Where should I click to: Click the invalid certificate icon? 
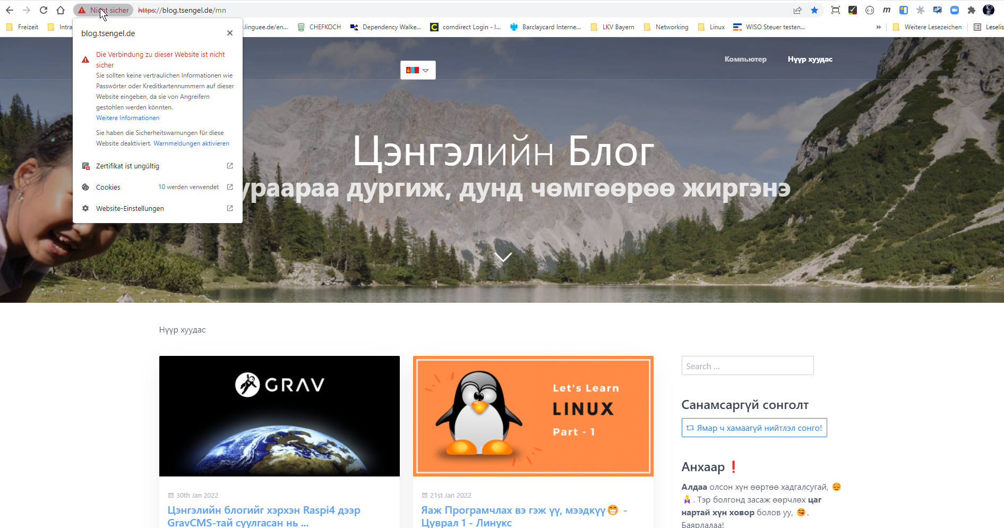[85, 166]
